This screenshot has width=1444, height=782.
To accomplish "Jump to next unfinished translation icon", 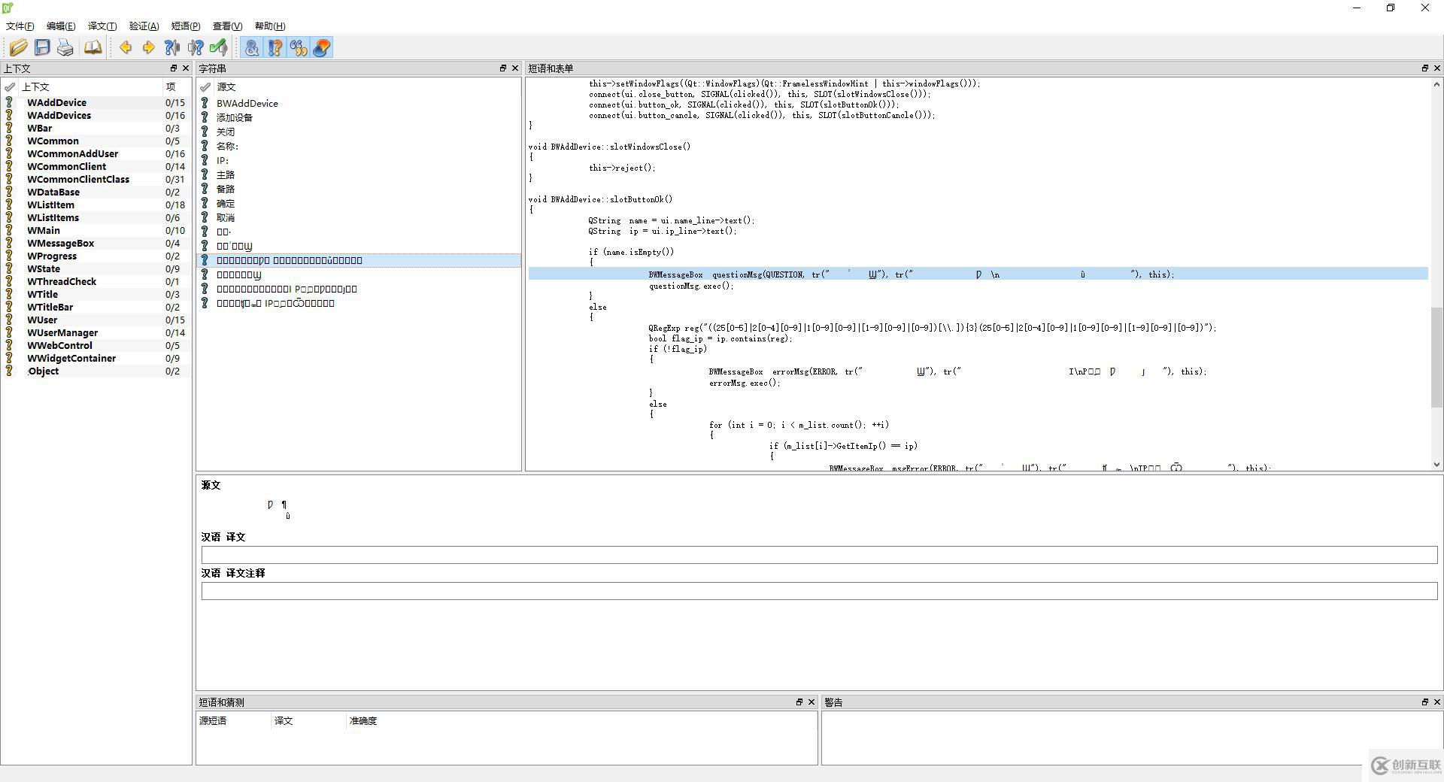I will click(196, 48).
